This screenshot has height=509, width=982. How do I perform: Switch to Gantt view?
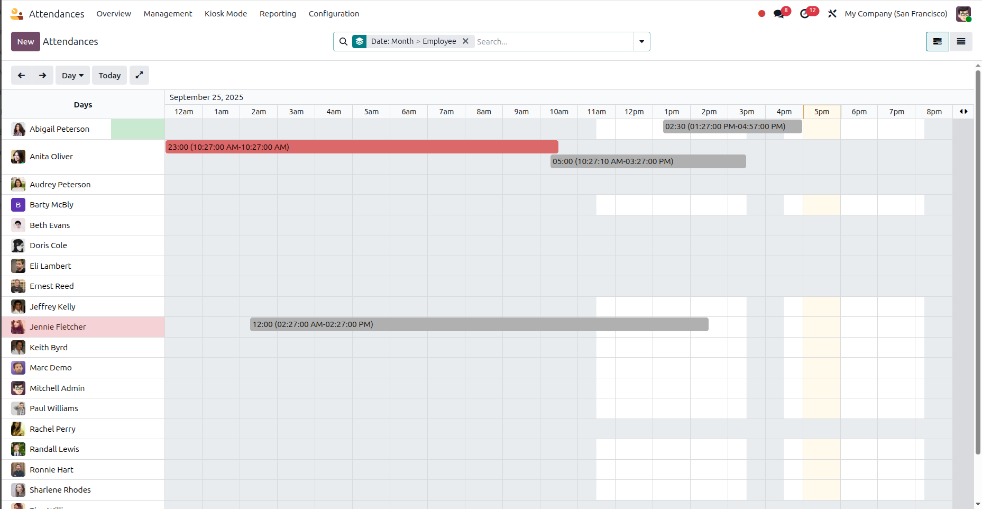tap(937, 41)
